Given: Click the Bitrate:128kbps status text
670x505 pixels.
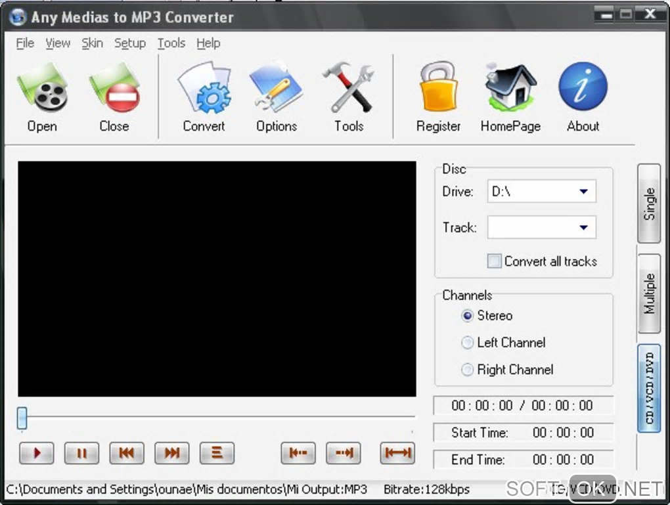Looking at the screenshot, I should 426,490.
